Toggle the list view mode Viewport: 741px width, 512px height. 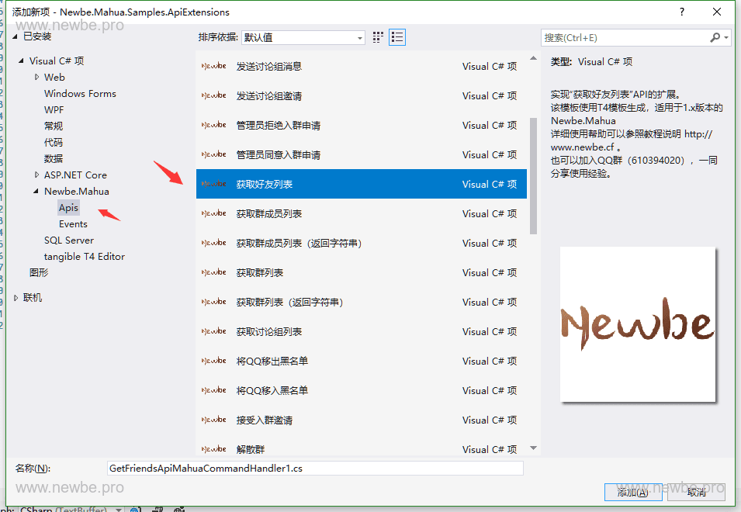point(396,36)
